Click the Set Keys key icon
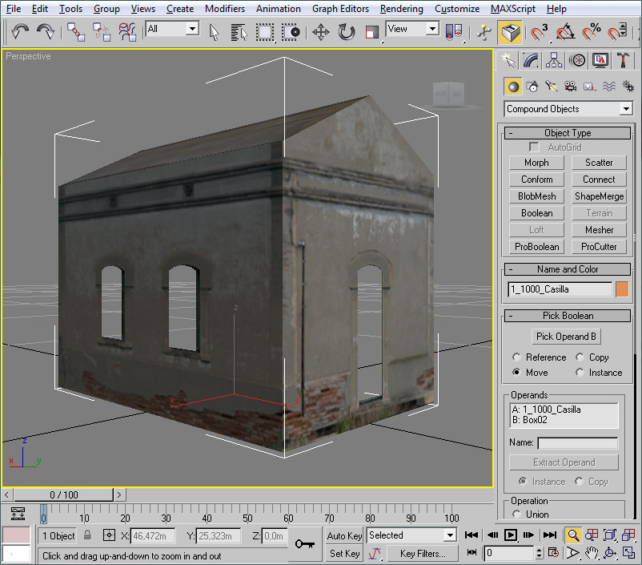The width and height of the screenshot is (642, 565). (x=304, y=544)
